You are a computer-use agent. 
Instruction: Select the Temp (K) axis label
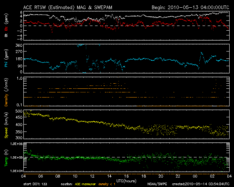[x=5, y=157]
